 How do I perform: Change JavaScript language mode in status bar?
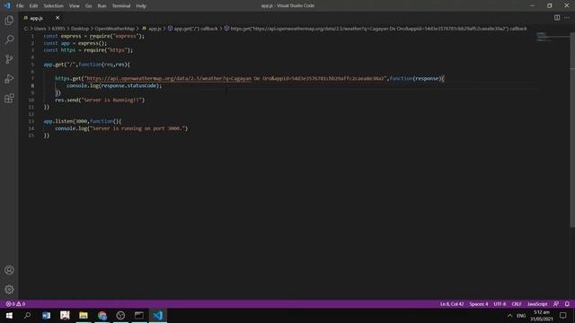(537, 304)
